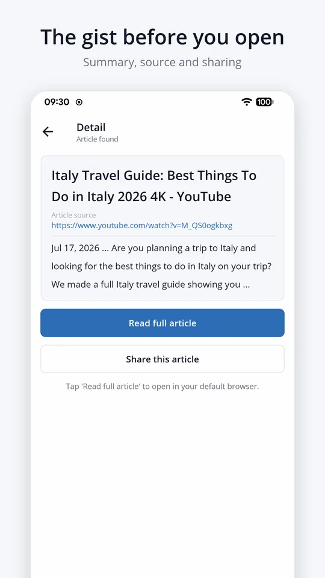Screen dimensions: 325x578
Task: Tap the 'Article source' label
Action: [73, 216]
